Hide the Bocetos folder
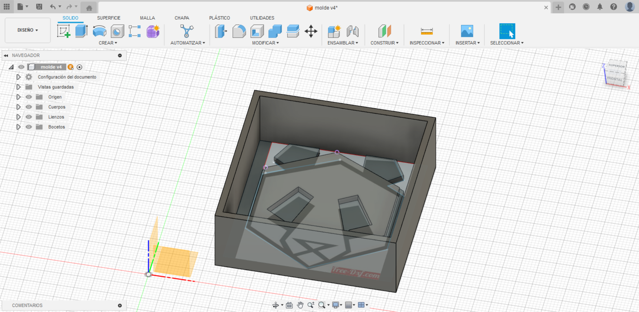Image resolution: width=639 pixels, height=312 pixels. pos(29,127)
